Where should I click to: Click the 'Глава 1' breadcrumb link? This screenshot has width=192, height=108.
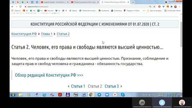coord(47,34)
